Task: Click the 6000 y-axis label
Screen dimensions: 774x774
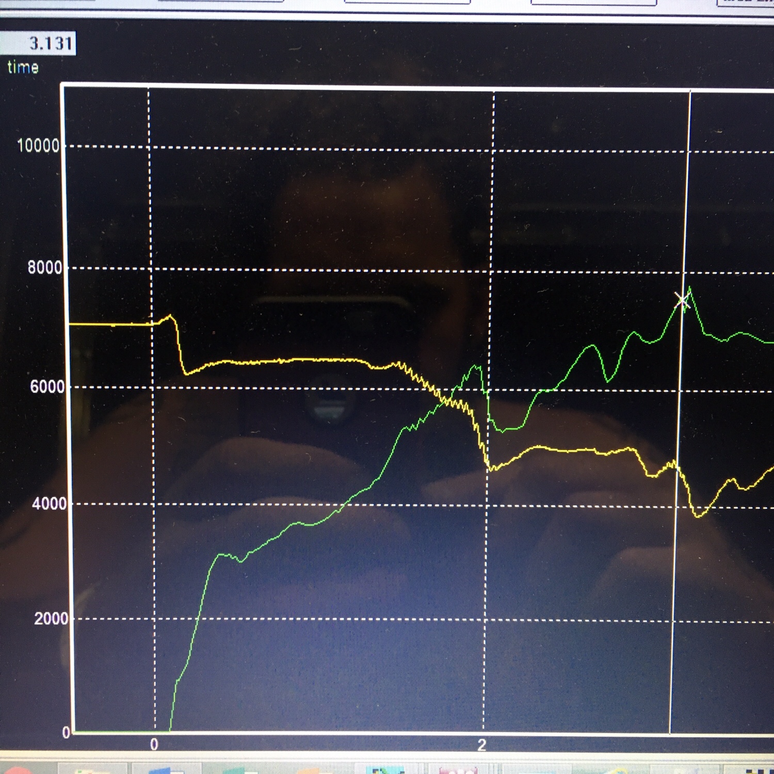Action: coord(47,386)
